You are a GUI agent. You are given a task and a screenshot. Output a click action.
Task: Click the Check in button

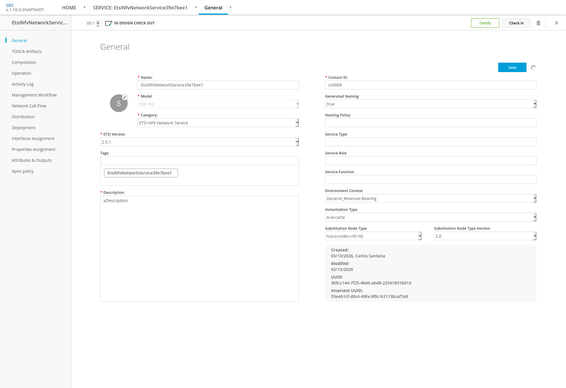(516, 23)
